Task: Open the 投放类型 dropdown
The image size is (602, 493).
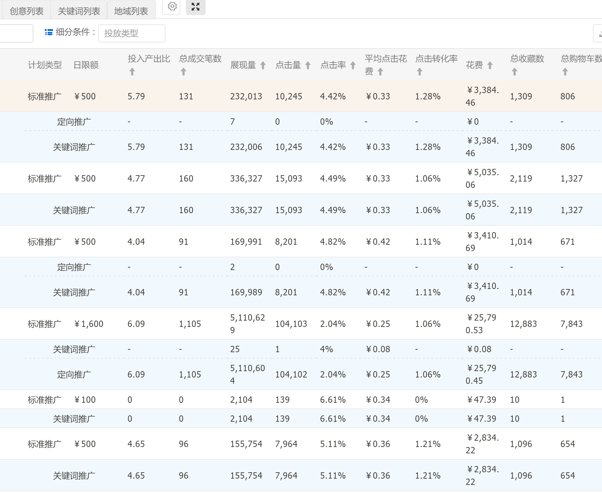Action: coord(132,33)
